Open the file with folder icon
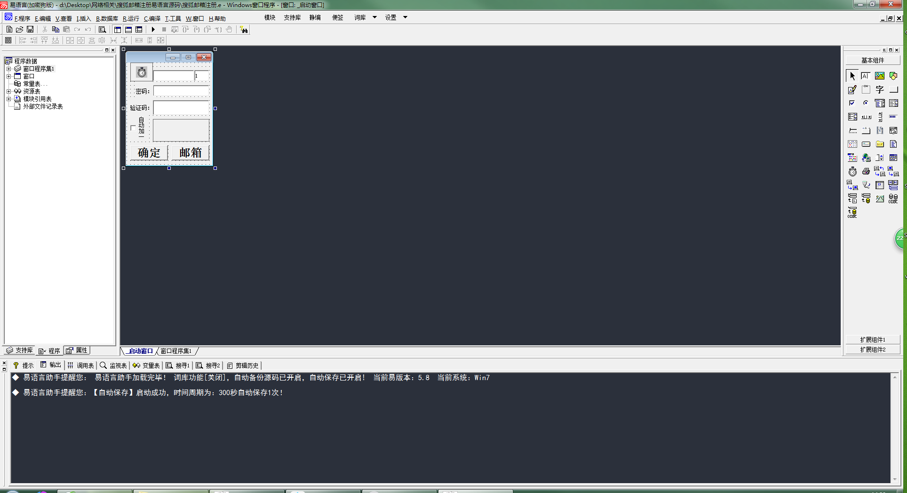This screenshot has width=907, height=493. click(x=20, y=30)
